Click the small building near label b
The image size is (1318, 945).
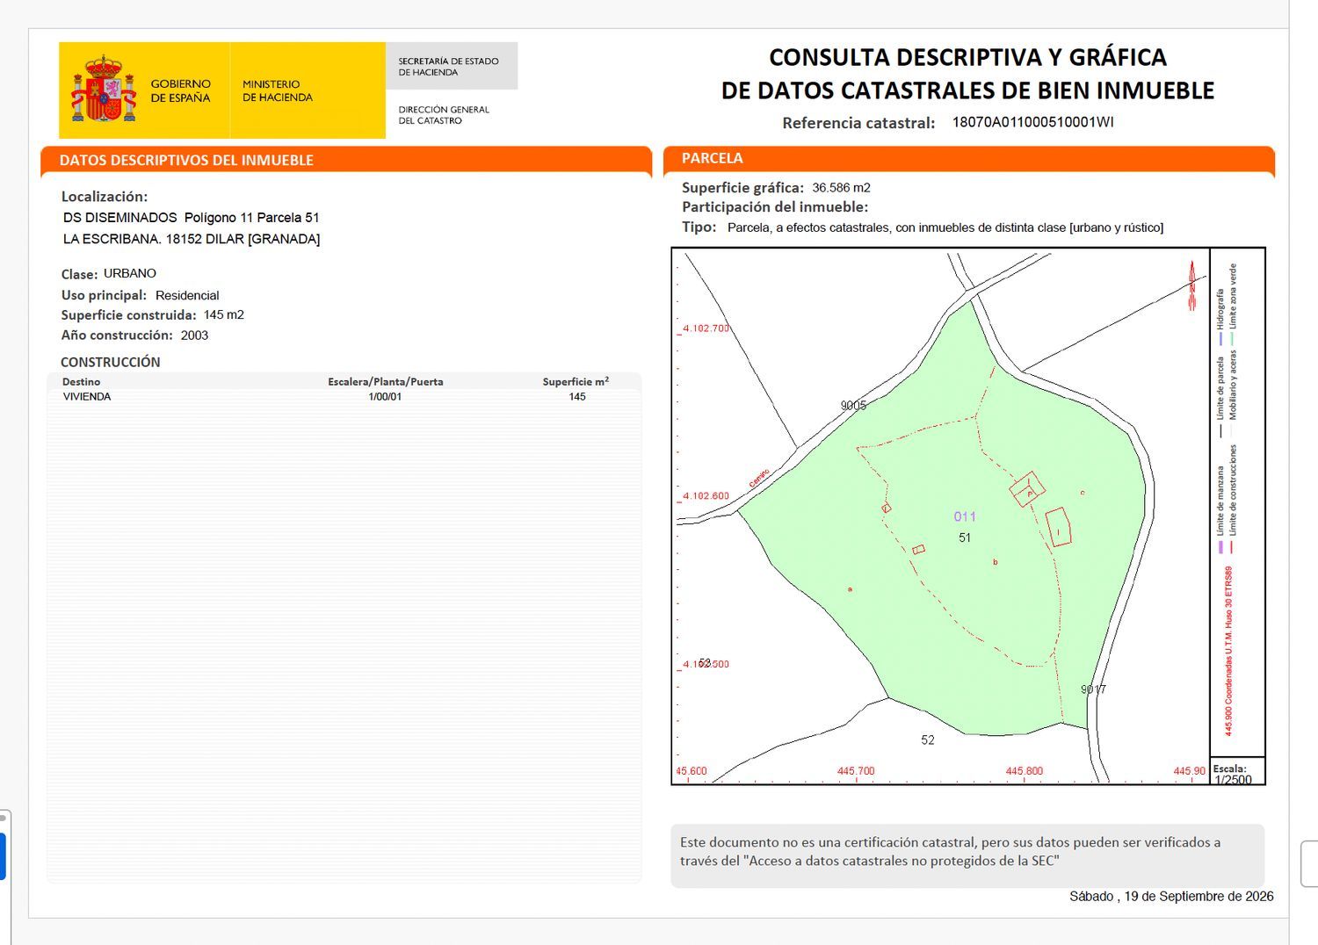point(918,550)
